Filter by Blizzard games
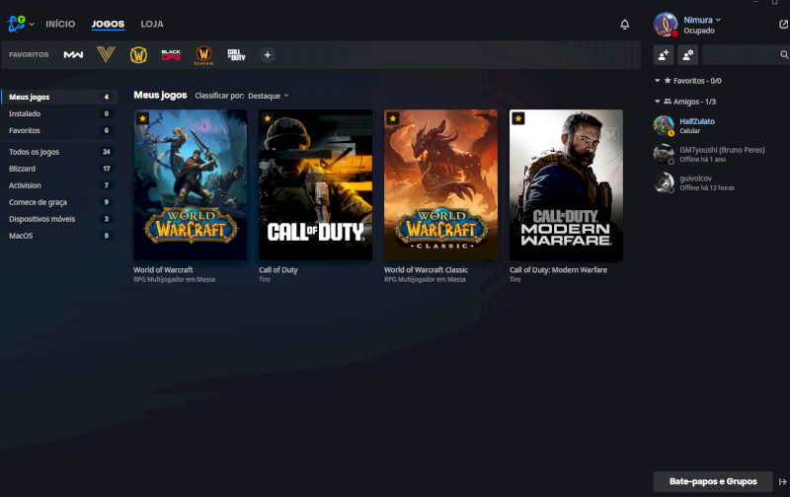This screenshot has height=497, width=790. click(59, 169)
